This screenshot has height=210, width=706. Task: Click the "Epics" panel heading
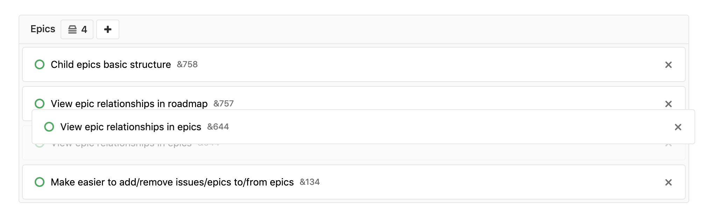click(x=43, y=29)
